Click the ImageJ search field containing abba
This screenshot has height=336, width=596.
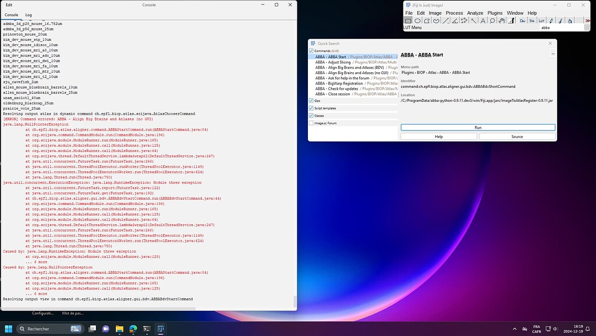pyautogui.click(x=558, y=27)
